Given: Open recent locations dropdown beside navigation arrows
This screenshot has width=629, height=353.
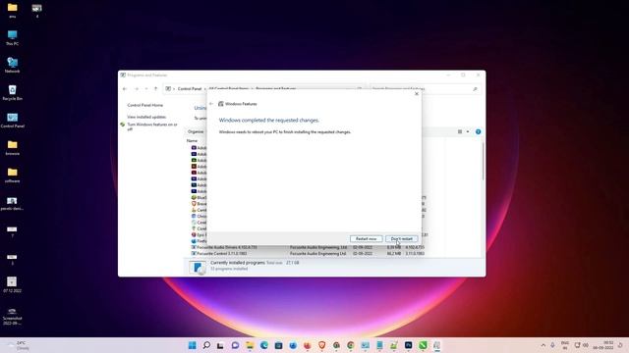Looking at the screenshot, I should click(x=146, y=89).
